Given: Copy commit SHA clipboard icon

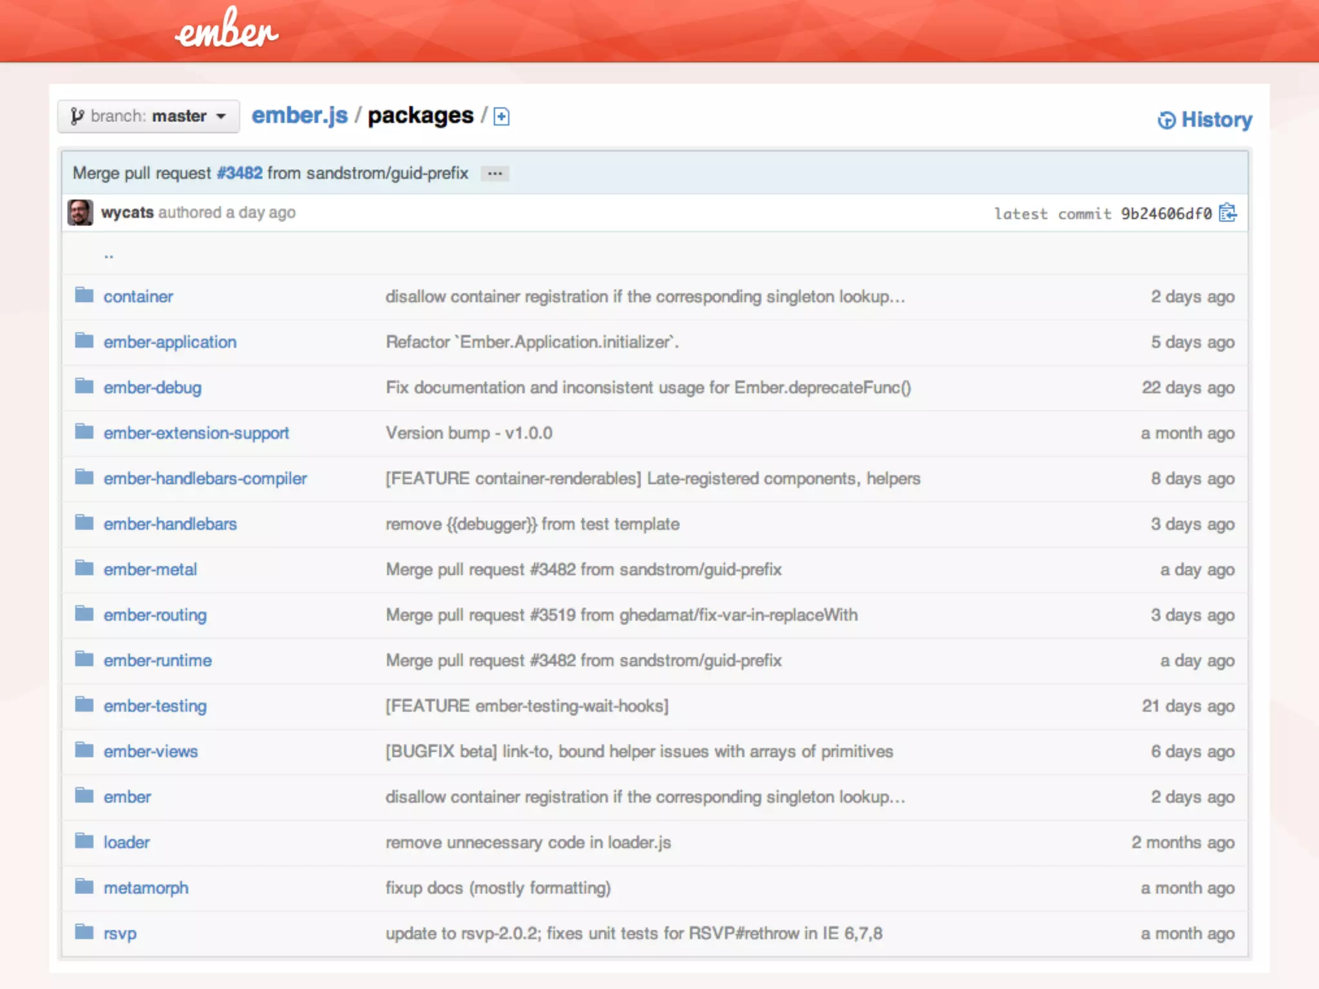Looking at the screenshot, I should (x=1228, y=213).
